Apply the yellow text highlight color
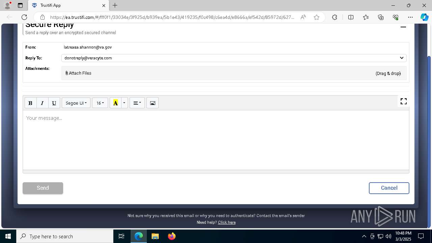This screenshot has height=243, width=432. [x=115, y=103]
